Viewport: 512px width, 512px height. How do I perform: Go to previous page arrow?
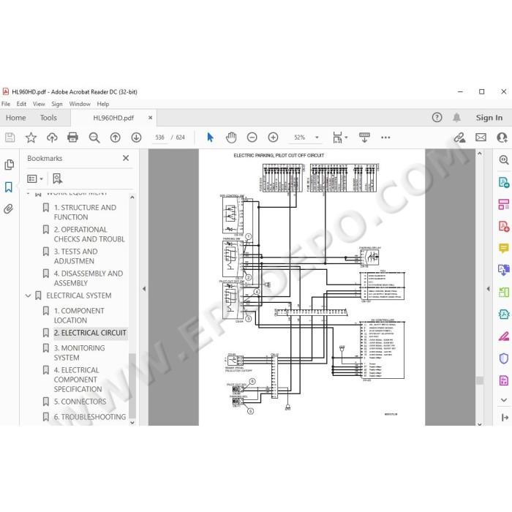click(115, 138)
